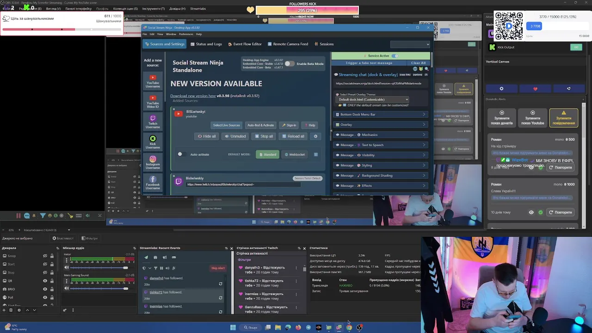This screenshot has width=592, height=333.
Task: Expand the Overlay section
Action: tap(380, 124)
